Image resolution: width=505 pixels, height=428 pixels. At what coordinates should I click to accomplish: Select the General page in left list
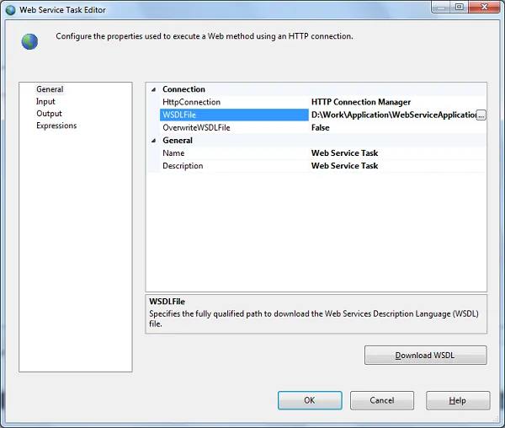click(x=50, y=89)
